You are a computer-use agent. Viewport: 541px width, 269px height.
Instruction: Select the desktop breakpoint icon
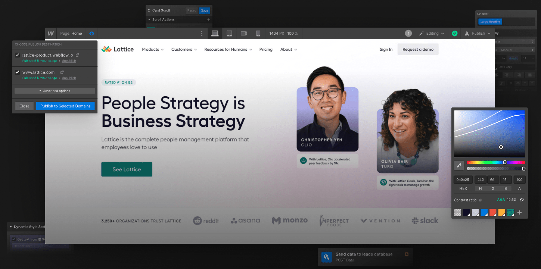tap(215, 33)
